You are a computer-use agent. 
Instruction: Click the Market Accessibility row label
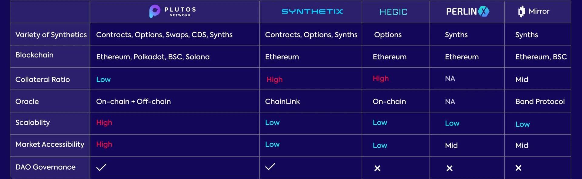(x=50, y=145)
